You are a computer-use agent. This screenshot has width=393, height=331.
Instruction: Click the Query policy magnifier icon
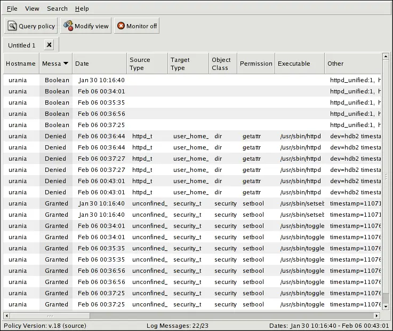[x=12, y=26]
